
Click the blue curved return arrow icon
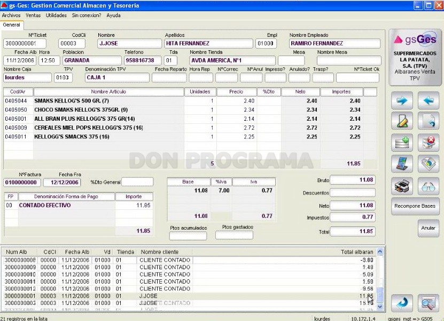402,303
